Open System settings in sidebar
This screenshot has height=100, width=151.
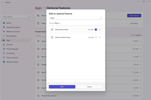click(x=16, y=23)
